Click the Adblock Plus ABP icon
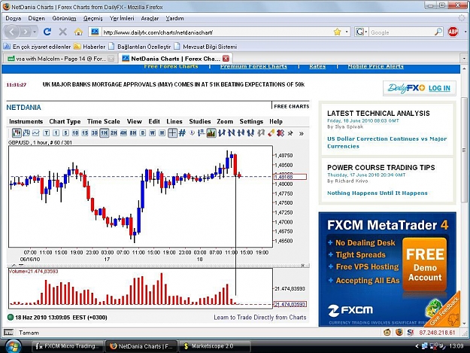Screen dimensions: 470x353 click(x=453, y=32)
